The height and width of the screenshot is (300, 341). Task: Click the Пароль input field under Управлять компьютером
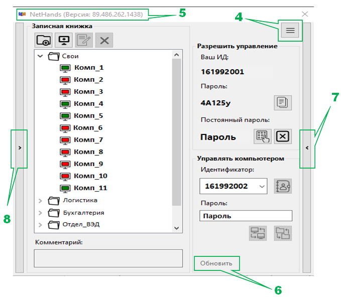pos(246,216)
